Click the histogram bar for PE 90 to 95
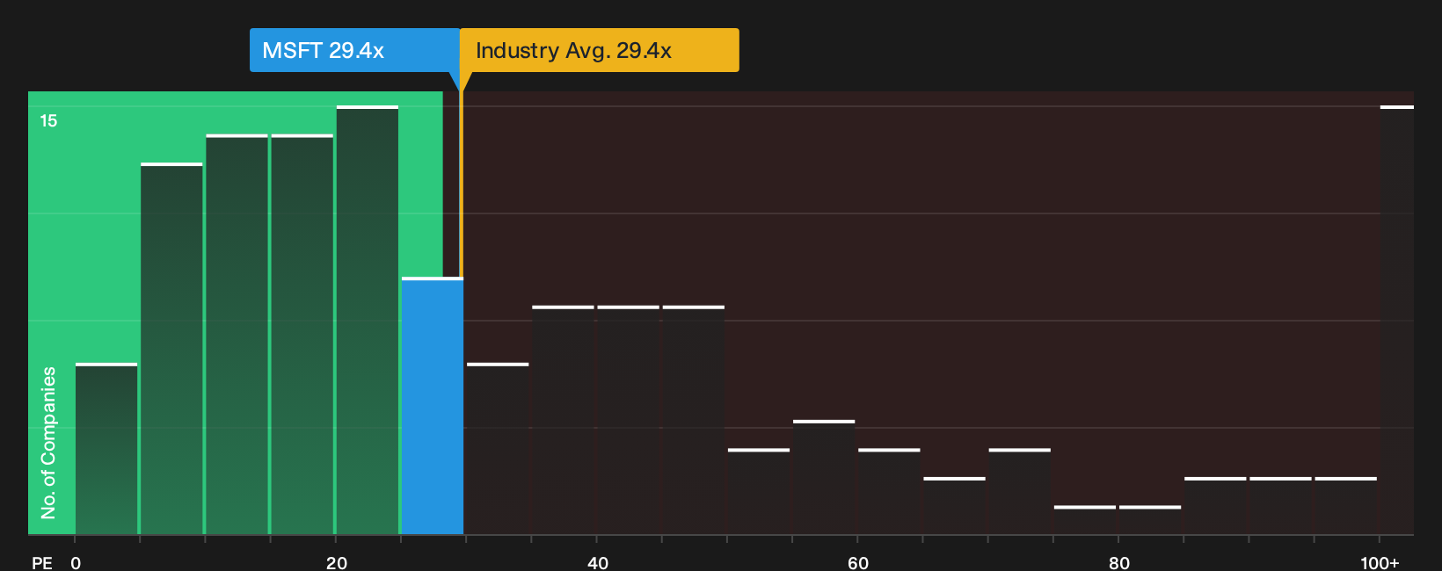The image size is (1442, 571). (x=1280, y=506)
